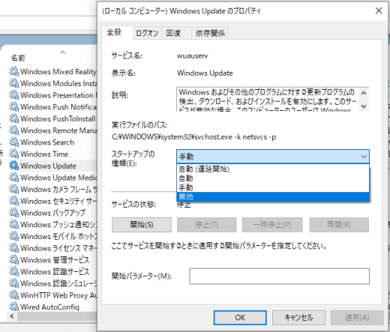
Task: Click gear icon beside Windows Presentation service
Action: pos(14,95)
